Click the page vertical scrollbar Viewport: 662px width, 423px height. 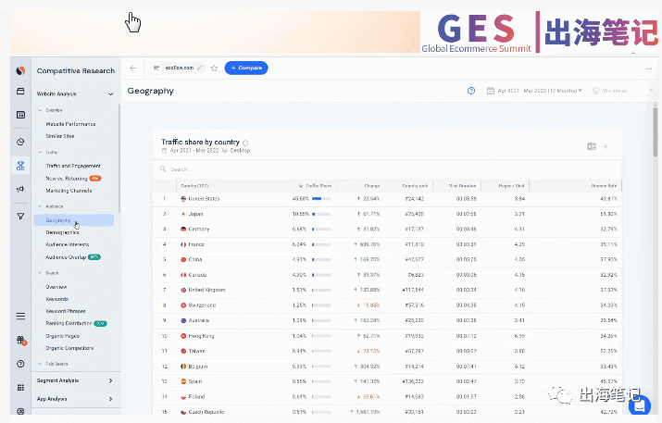(x=655, y=131)
